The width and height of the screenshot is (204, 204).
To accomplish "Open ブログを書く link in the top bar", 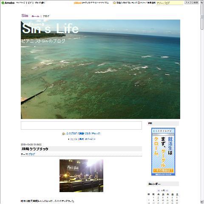I will click(40, 3).
